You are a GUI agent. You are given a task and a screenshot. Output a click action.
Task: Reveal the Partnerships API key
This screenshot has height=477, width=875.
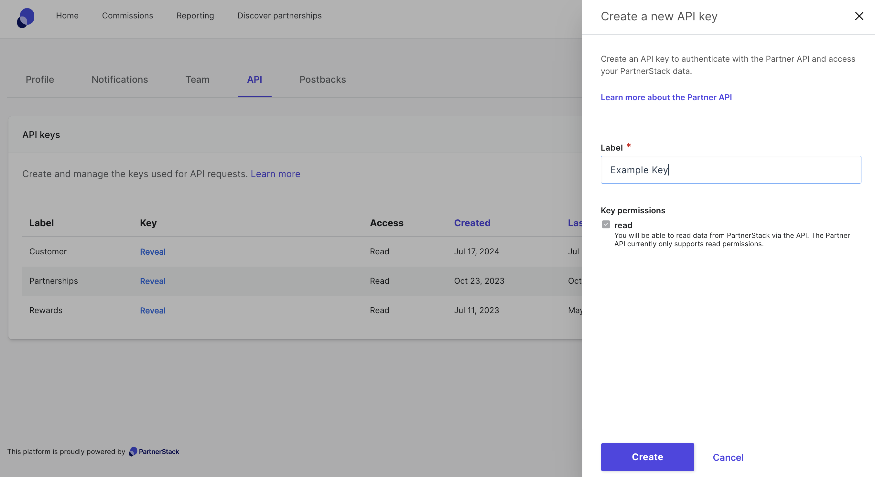(153, 281)
